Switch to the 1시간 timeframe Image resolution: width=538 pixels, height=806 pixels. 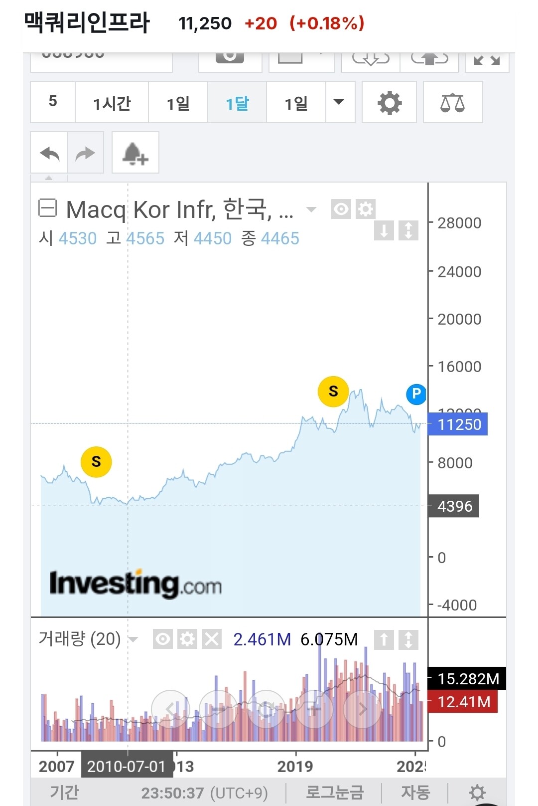pyautogui.click(x=112, y=103)
